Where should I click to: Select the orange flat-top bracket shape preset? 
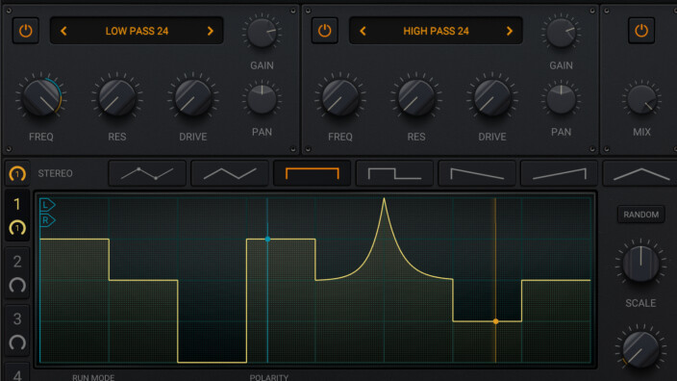313,173
